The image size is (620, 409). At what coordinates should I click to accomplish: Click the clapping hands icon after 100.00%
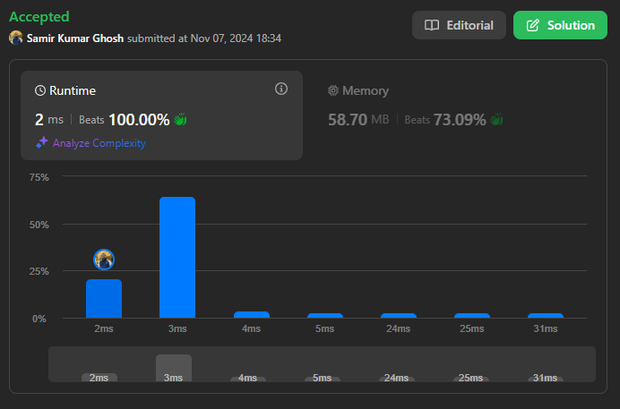[180, 120]
